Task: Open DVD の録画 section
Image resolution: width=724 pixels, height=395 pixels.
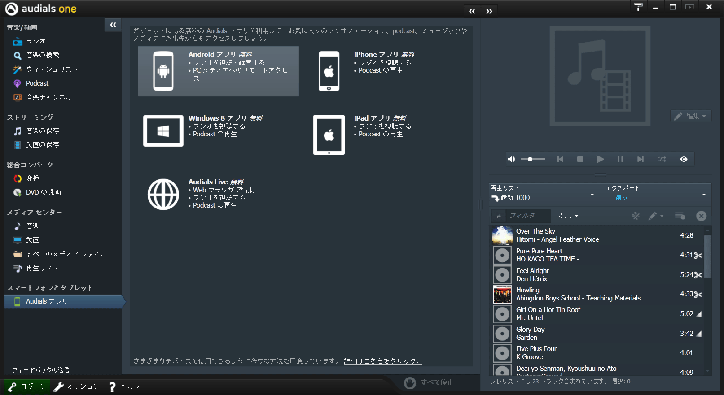Action: click(43, 192)
